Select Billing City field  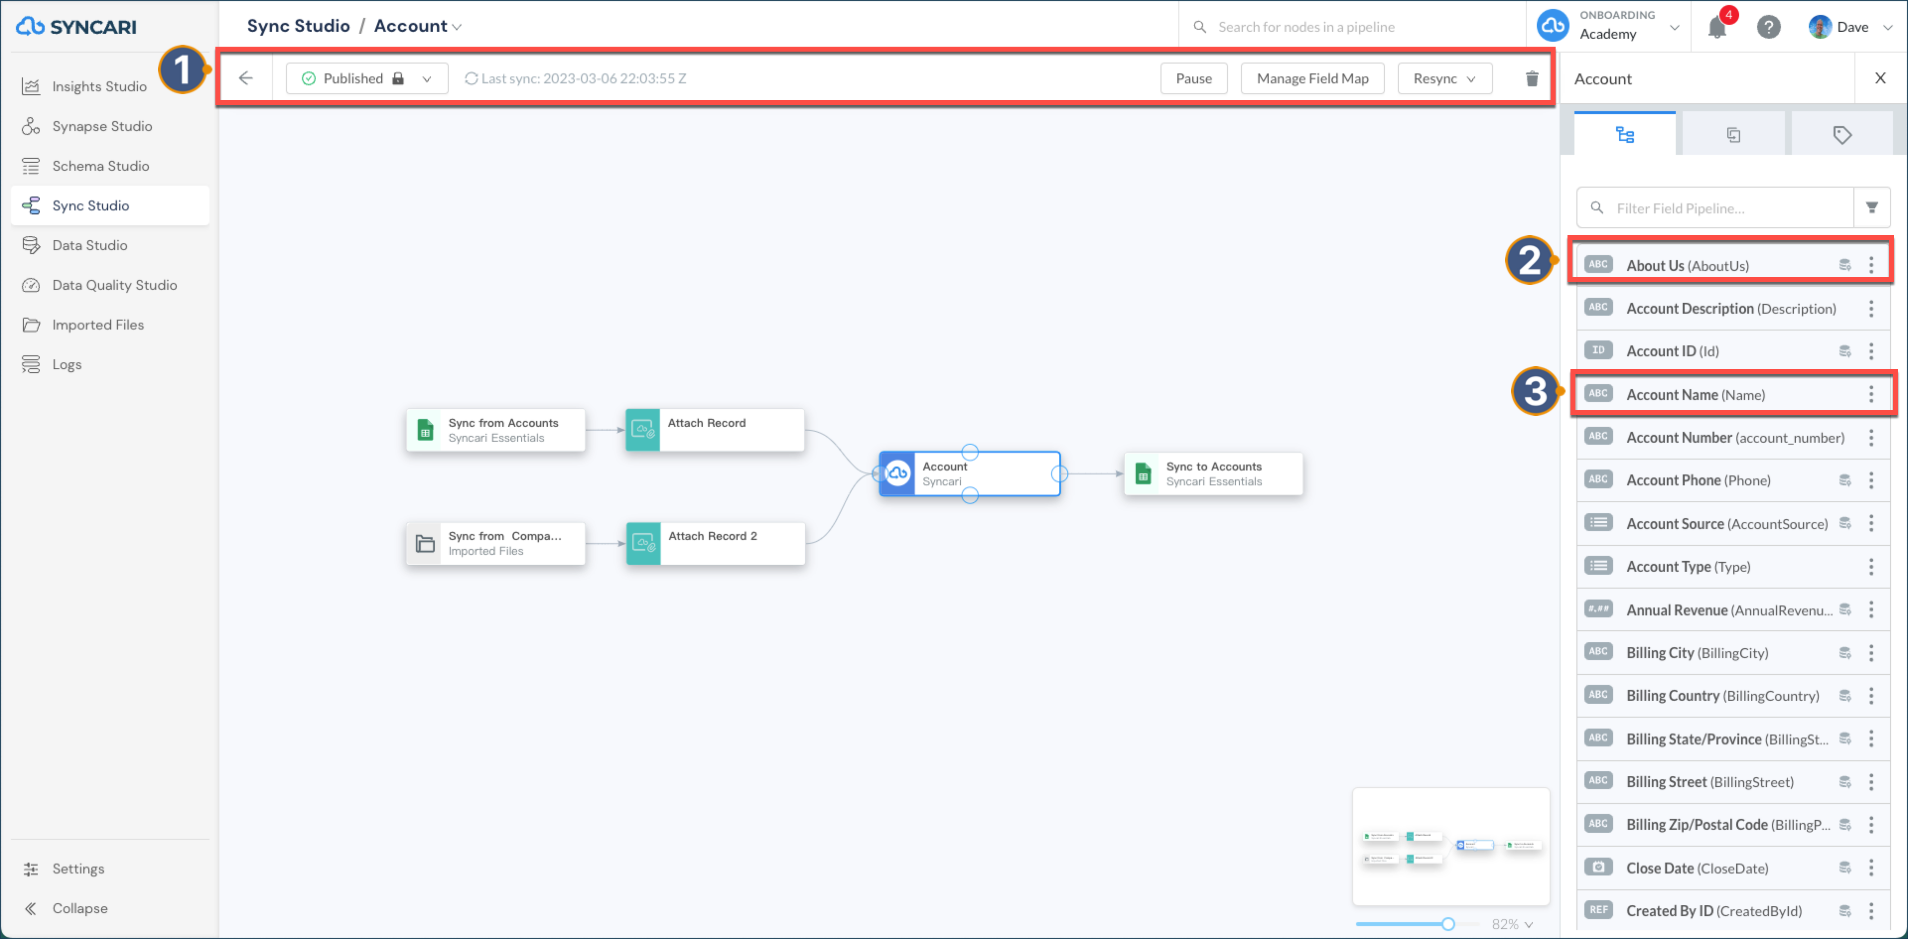click(1732, 653)
